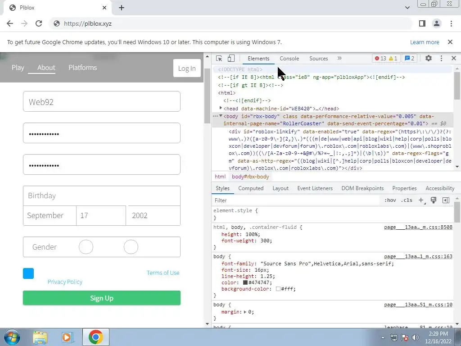Open the Properties pane tab
This screenshot has width=461, height=346.
[404, 188]
